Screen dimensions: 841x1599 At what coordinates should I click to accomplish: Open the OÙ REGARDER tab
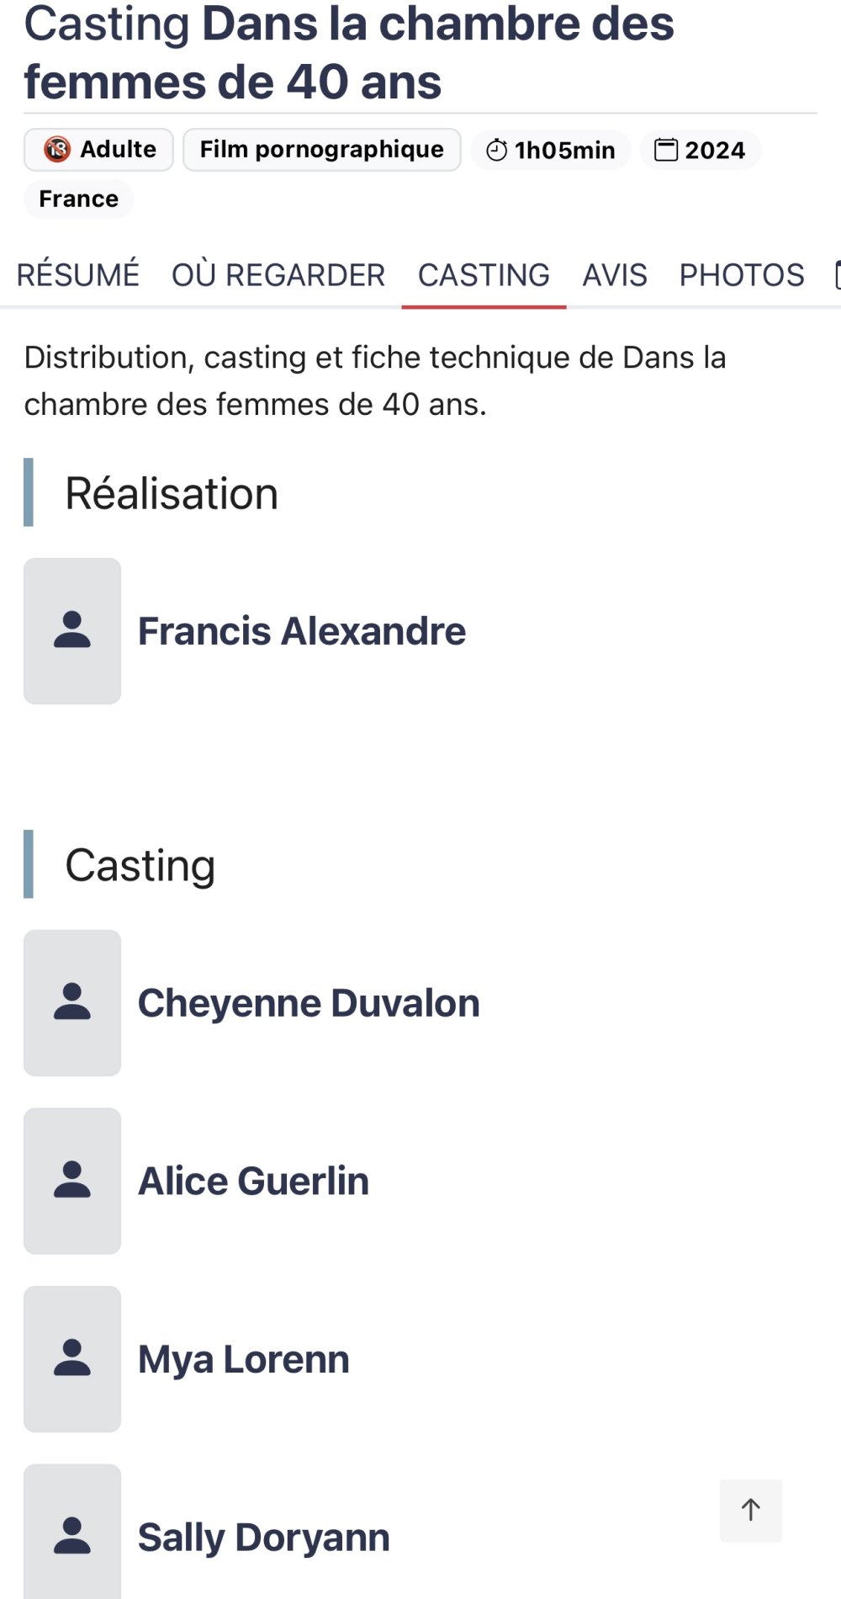pos(278,275)
